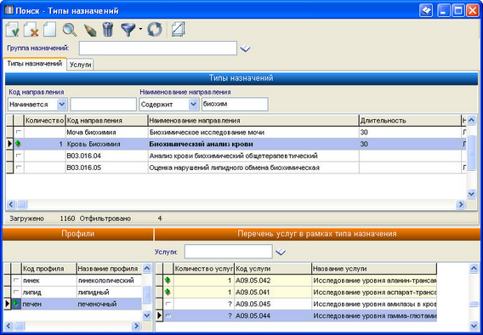Click the Код направления filter text field

click(x=103, y=105)
